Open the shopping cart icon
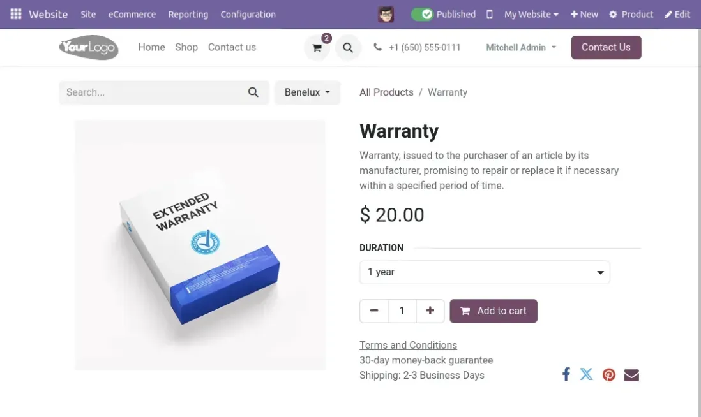 point(317,48)
